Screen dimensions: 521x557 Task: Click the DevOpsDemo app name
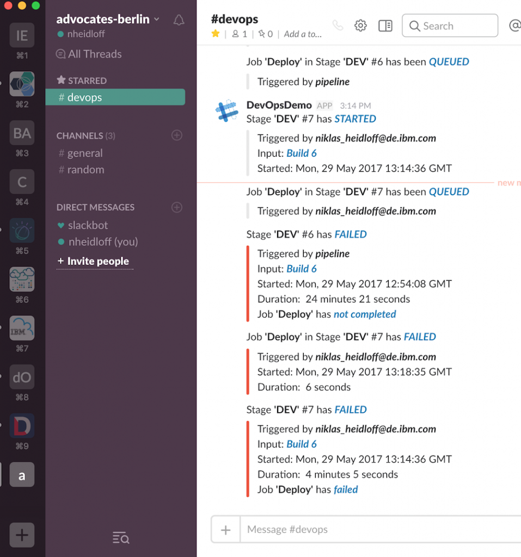click(279, 105)
